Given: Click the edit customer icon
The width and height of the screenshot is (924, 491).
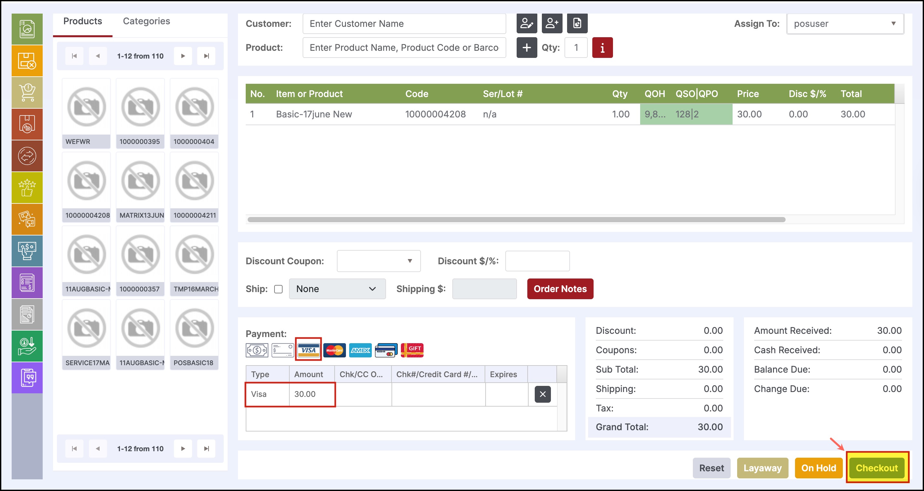Looking at the screenshot, I should 527,24.
